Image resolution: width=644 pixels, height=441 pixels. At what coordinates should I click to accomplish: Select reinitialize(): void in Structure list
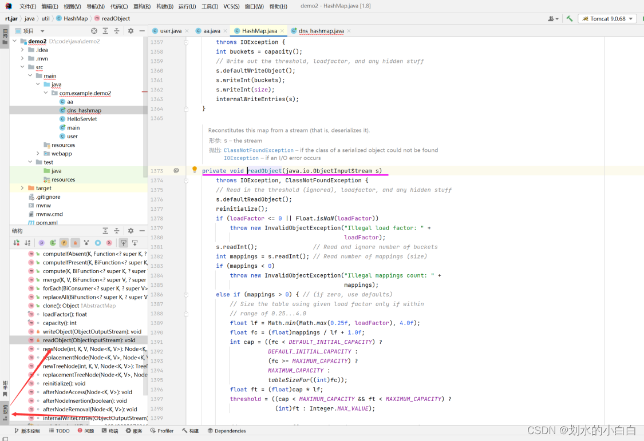click(x=64, y=383)
